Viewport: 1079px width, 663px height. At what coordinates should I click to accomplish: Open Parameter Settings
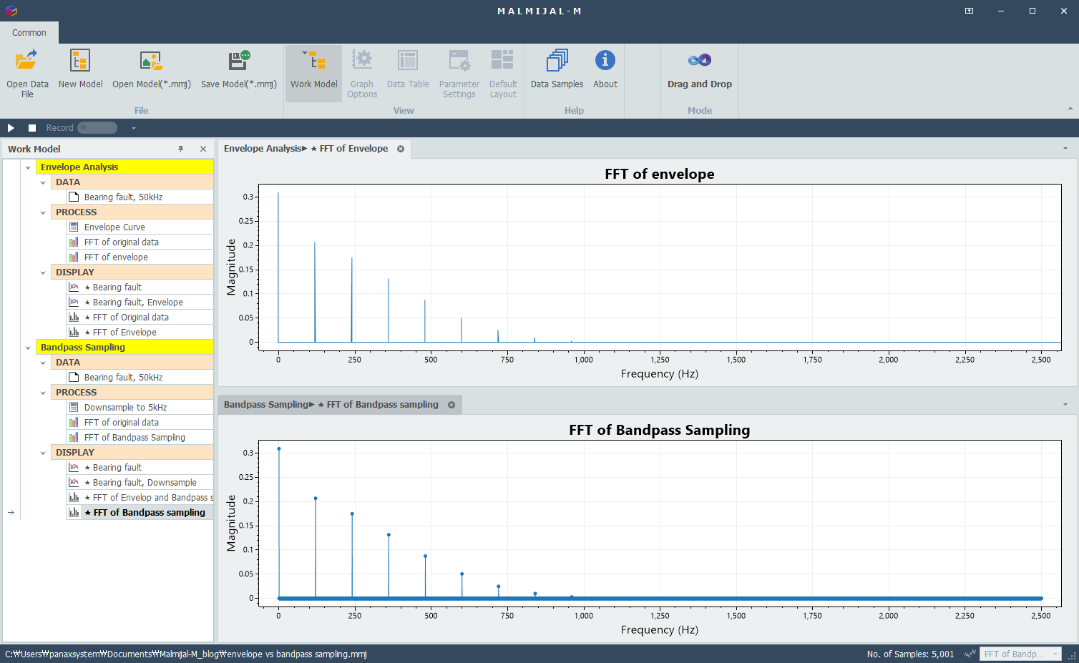459,73
